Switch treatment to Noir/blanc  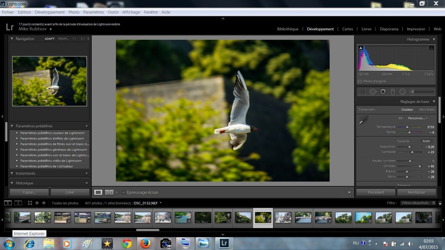click(x=427, y=110)
